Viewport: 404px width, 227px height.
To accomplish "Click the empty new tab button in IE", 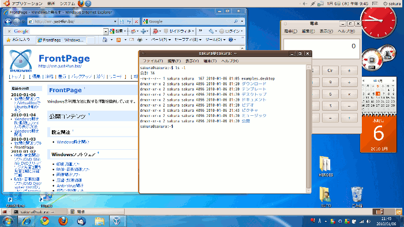I will coord(91,40).
